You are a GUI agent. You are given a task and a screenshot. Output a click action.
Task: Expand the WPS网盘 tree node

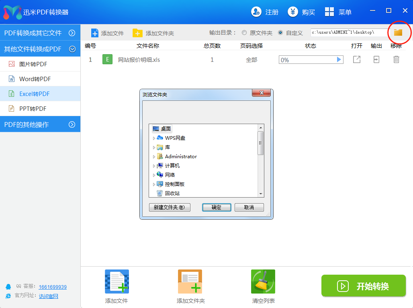pyautogui.click(x=154, y=138)
